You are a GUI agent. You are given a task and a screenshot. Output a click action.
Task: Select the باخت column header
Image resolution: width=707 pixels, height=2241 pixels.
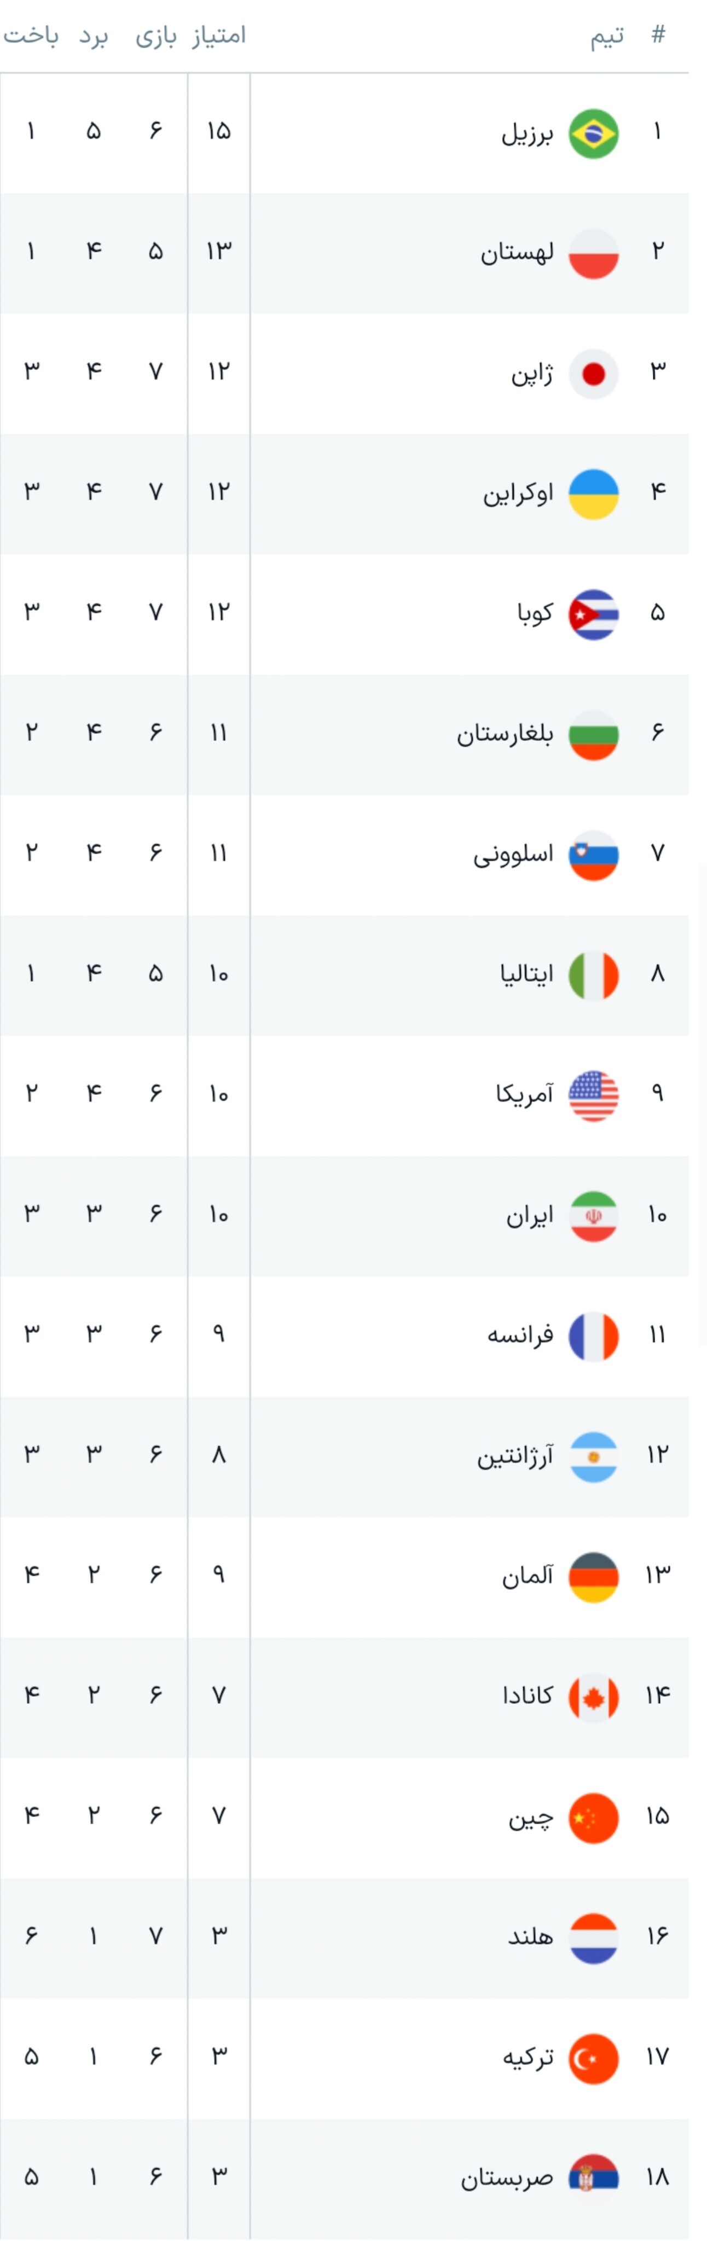31,35
